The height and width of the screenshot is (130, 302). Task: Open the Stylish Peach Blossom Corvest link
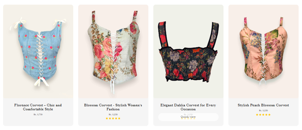263,105
